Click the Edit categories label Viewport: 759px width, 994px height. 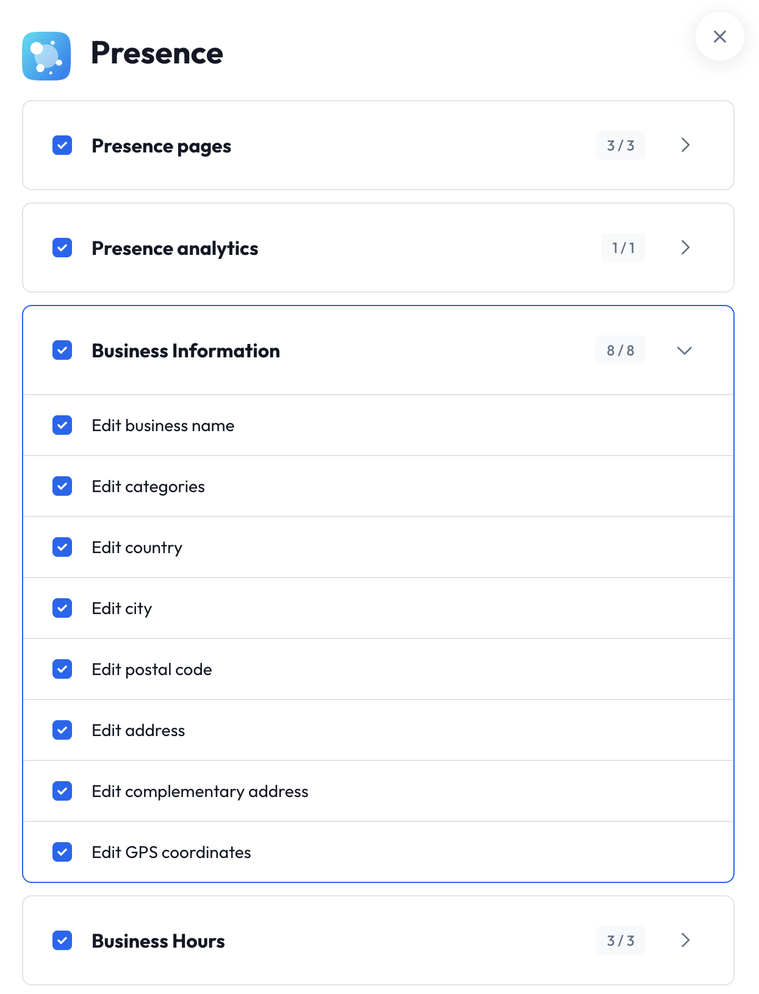[148, 487]
